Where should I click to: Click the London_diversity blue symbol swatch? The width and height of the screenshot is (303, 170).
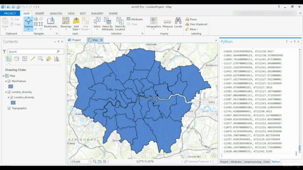(x=13, y=103)
